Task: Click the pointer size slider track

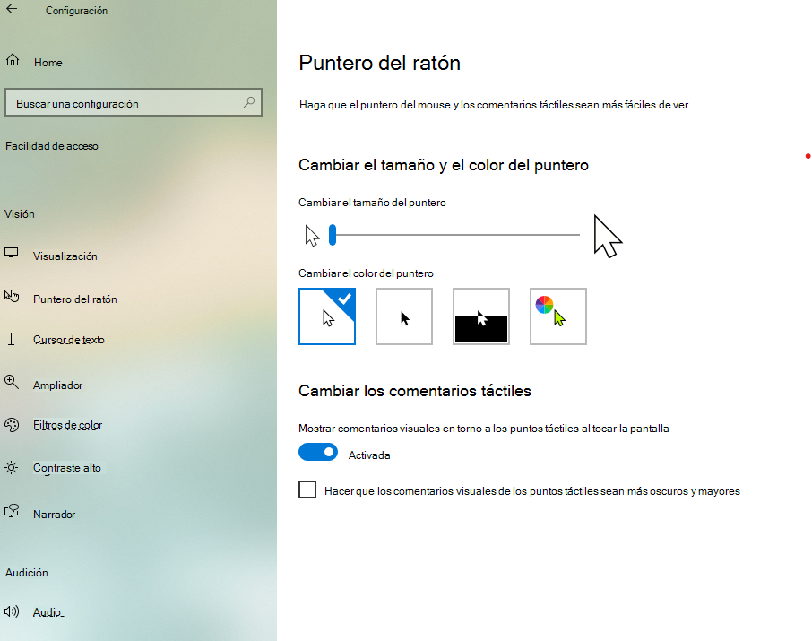Action: click(454, 235)
